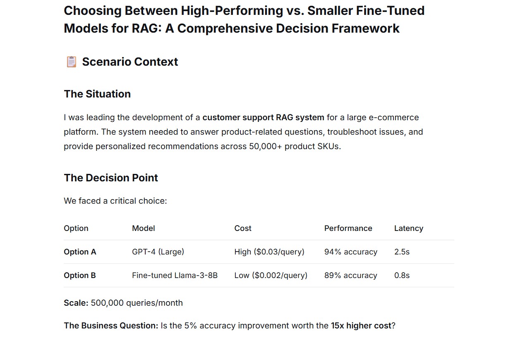
Task: Select the Latency column header
Action: pyautogui.click(x=409, y=228)
